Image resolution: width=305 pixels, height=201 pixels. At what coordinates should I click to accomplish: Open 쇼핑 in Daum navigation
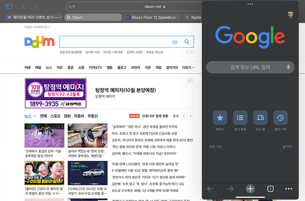[81, 67]
